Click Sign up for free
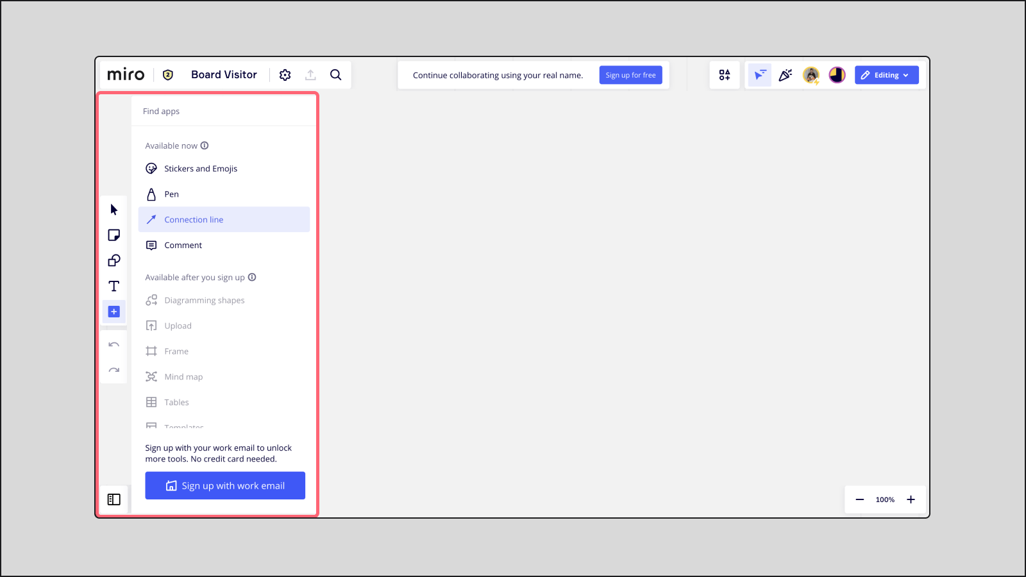The width and height of the screenshot is (1026, 577). (630, 74)
